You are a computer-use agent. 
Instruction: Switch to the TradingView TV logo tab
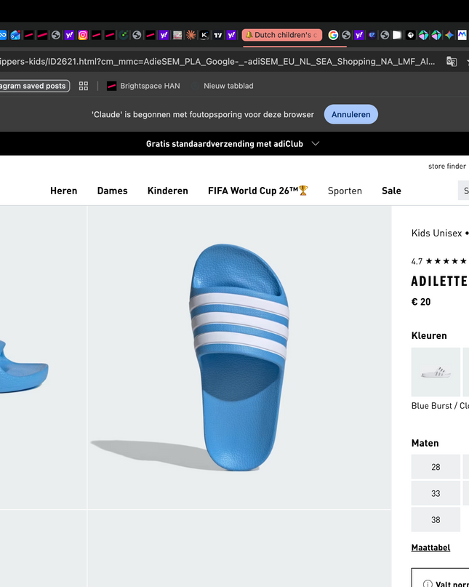[x=218, y=35]
